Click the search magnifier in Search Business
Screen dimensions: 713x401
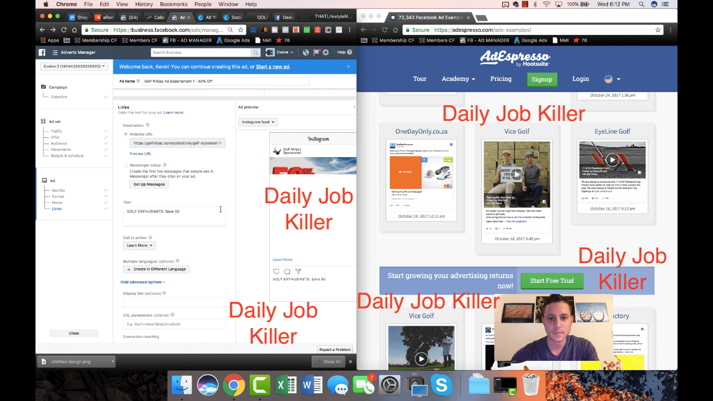(x=255, y=52)
